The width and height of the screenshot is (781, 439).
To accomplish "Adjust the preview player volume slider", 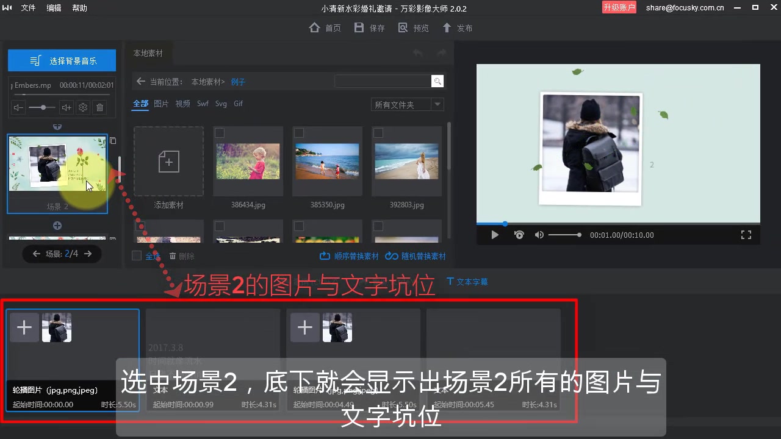I will coord(564,235).
